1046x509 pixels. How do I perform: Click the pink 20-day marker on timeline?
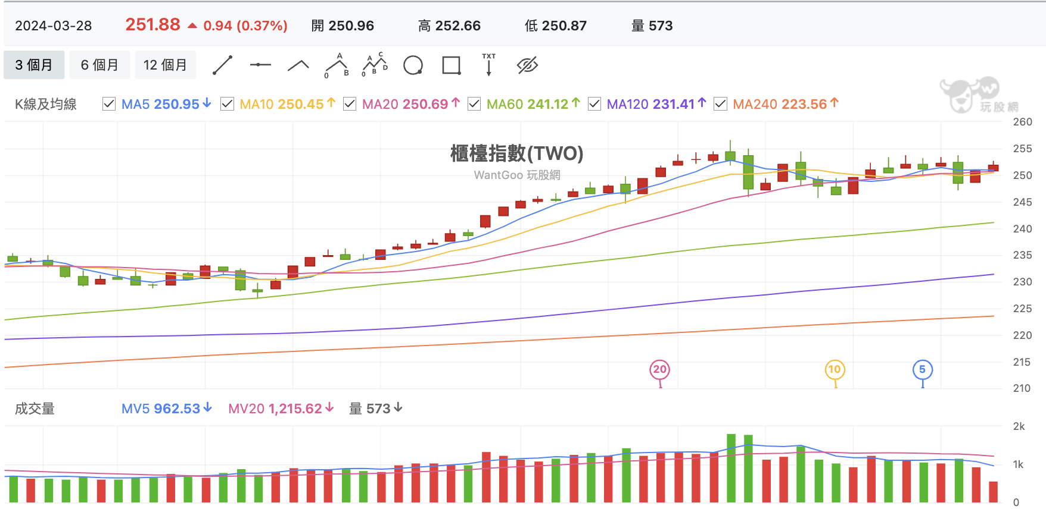click(x=660, y=370)
